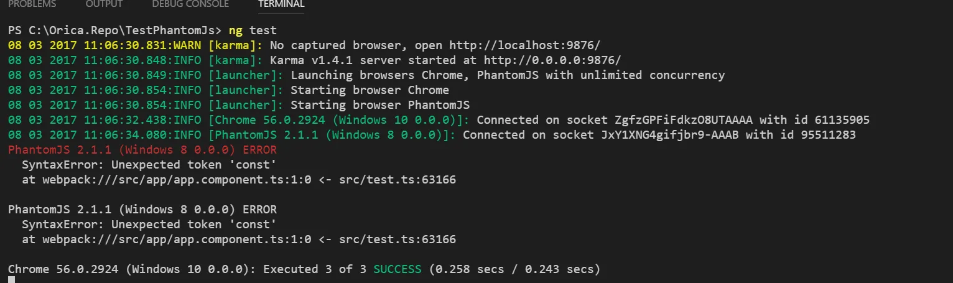Open src/test.ts:63166 in the red error block
The height and width of the screenshot is (283, 953).
402,180
